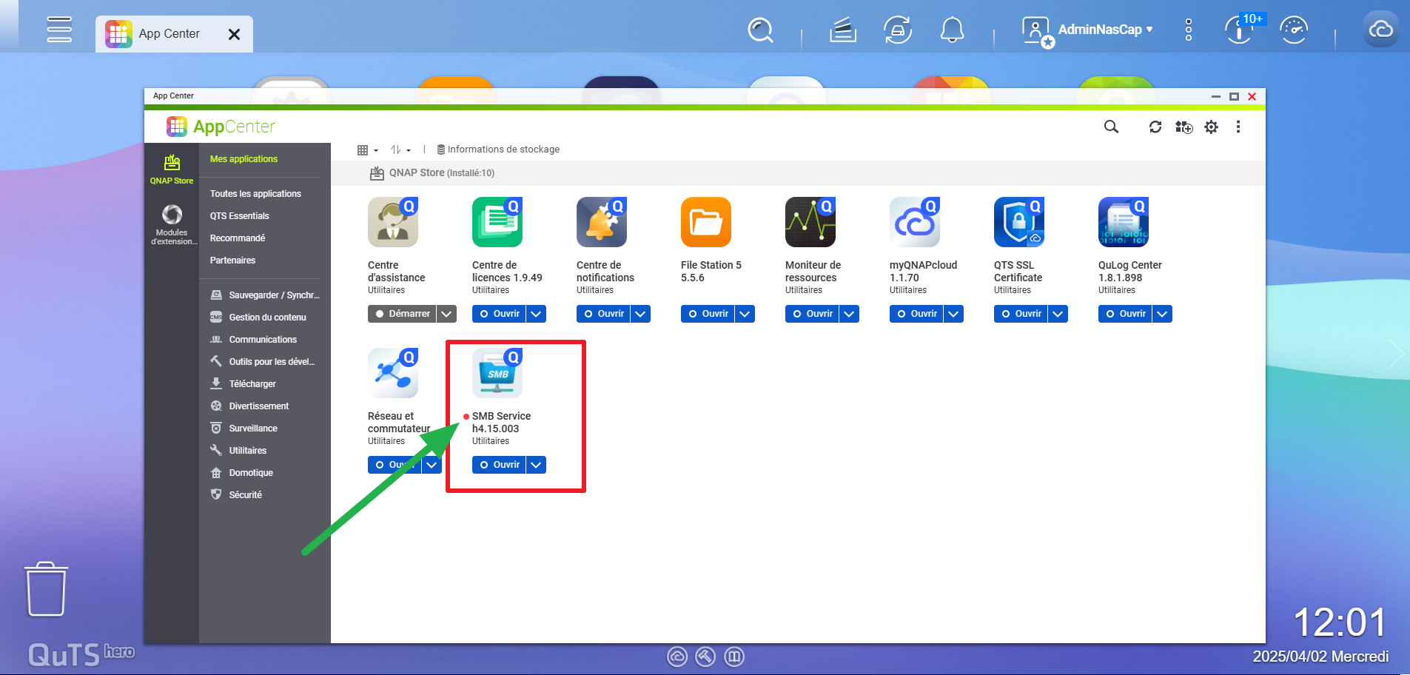The height and width of the screenshot is (675, 1410).
Task: Expand Centre d'assistance action dropdown arrow
Action: pyautogui.click(x=446, y=314)
